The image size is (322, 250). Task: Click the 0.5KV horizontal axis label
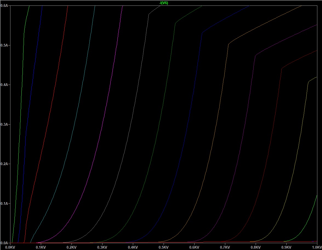click(x=164, y=247)
